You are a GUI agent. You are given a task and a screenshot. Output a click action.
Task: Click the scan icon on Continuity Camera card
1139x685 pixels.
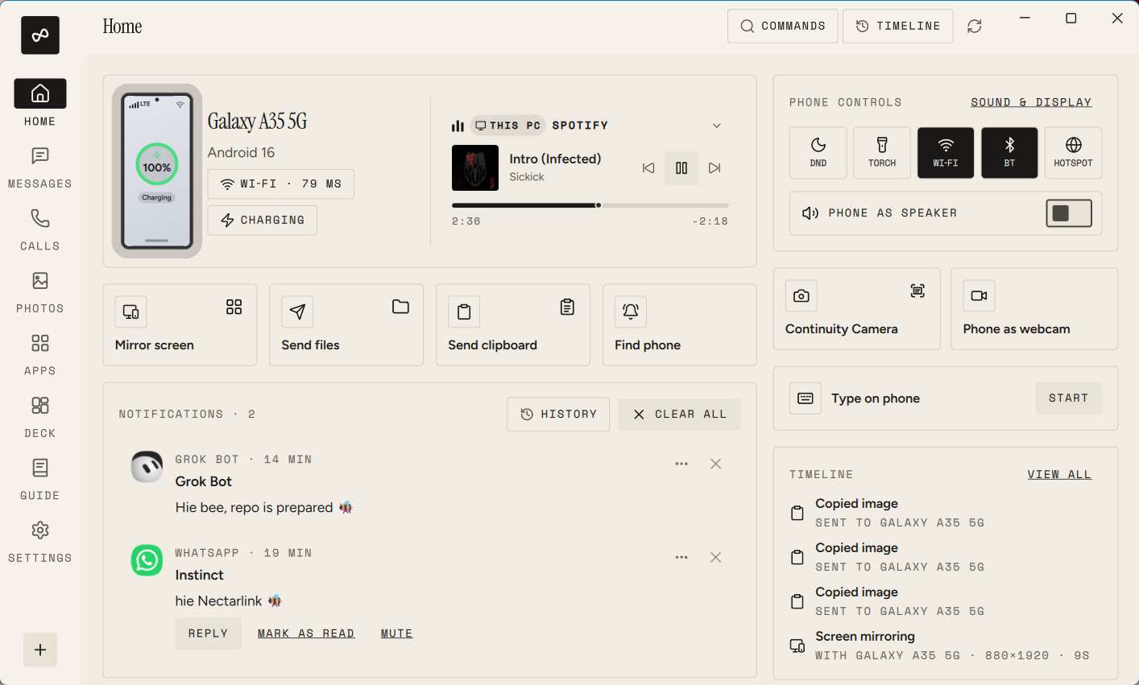click(917, 291)
